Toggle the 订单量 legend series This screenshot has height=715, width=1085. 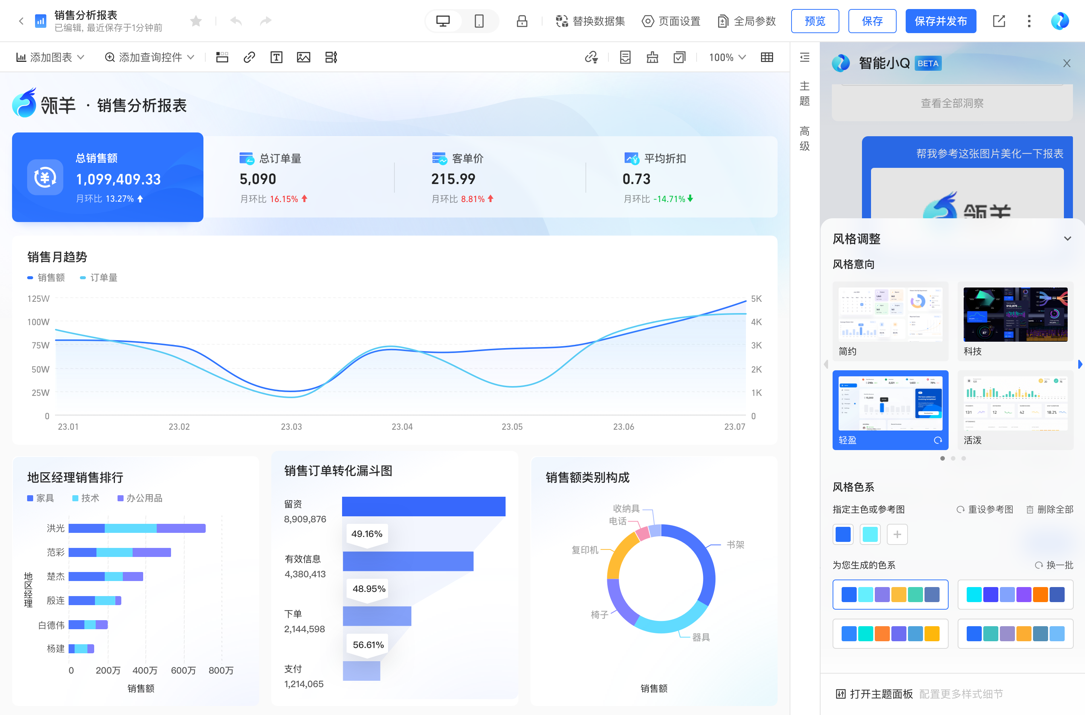point(99,277)
